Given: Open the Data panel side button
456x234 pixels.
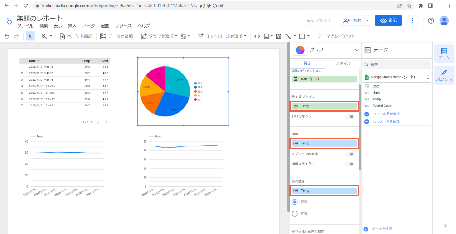Looking at the screenshot, I should (444, 54).
